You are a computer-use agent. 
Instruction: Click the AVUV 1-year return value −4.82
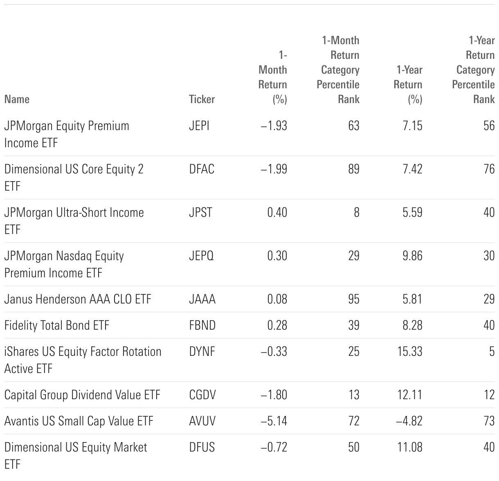click(409, 421)
